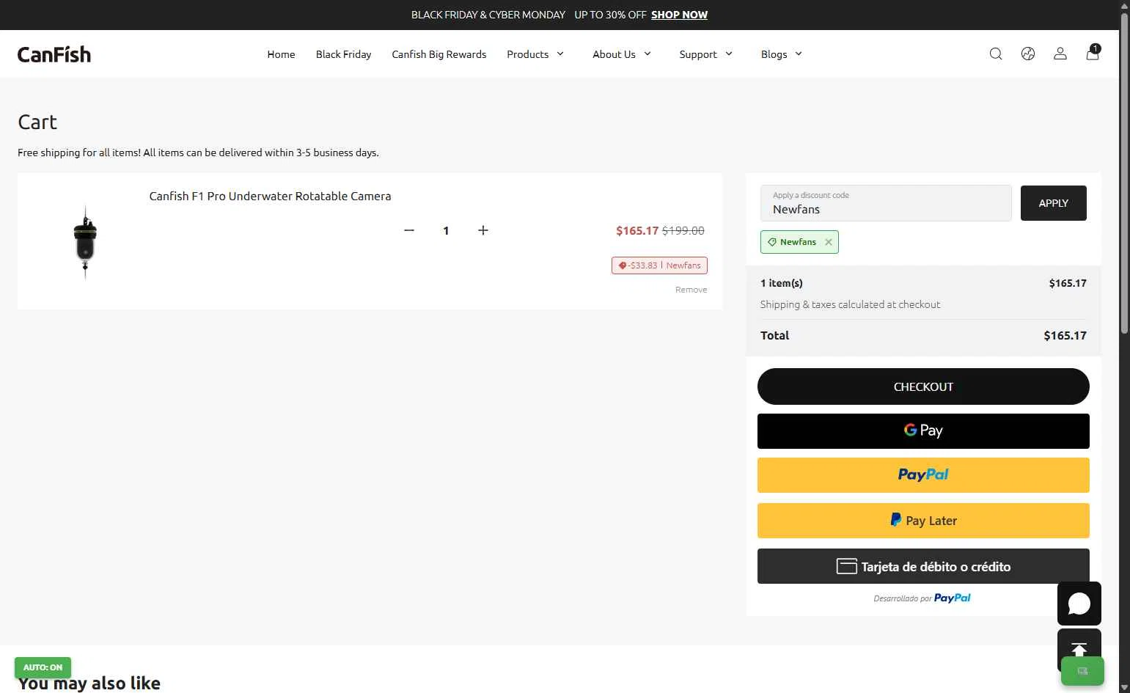
Task: Pay with the Google Pay button
Action: click(923, 431)
